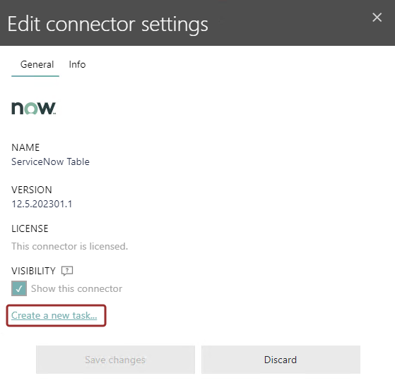This screenshot has height=385, width=395.
Task: Click the Discard button
Action: [281, 360]
